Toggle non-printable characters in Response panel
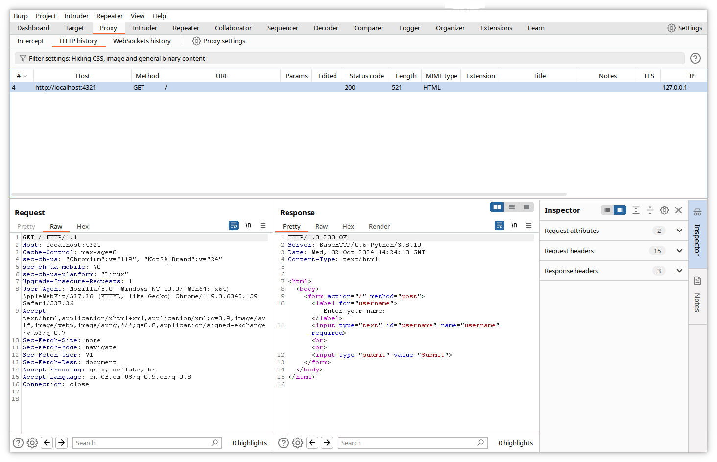 click(x=514, y=226)
